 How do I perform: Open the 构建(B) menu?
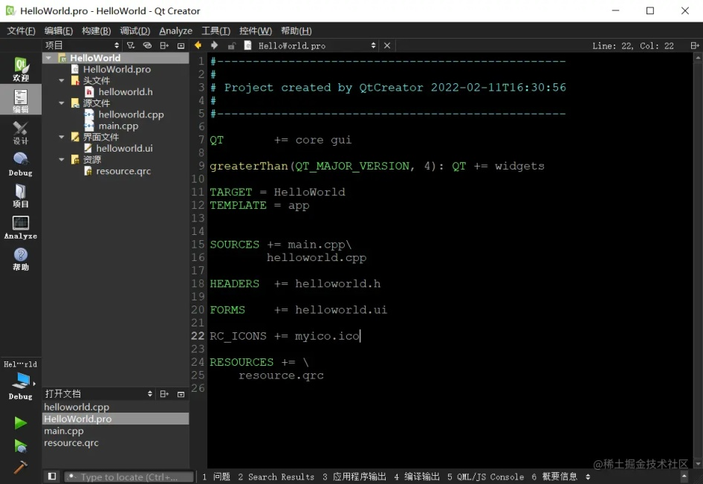pyautogui.click(x=96, y=30)
